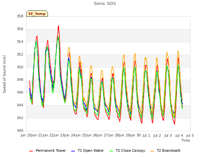The width and height of the screenshot is (210, 157).
Task: Click the 350 y-axis tick label
Action: 20,67
